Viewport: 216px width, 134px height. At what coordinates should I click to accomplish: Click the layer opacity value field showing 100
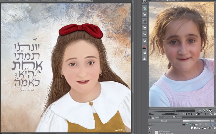click(212, 121)
